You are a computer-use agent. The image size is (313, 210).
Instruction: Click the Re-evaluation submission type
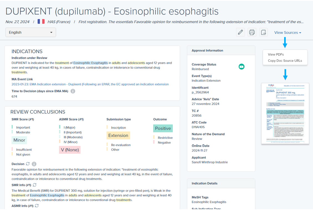click(x=121, y=145)
